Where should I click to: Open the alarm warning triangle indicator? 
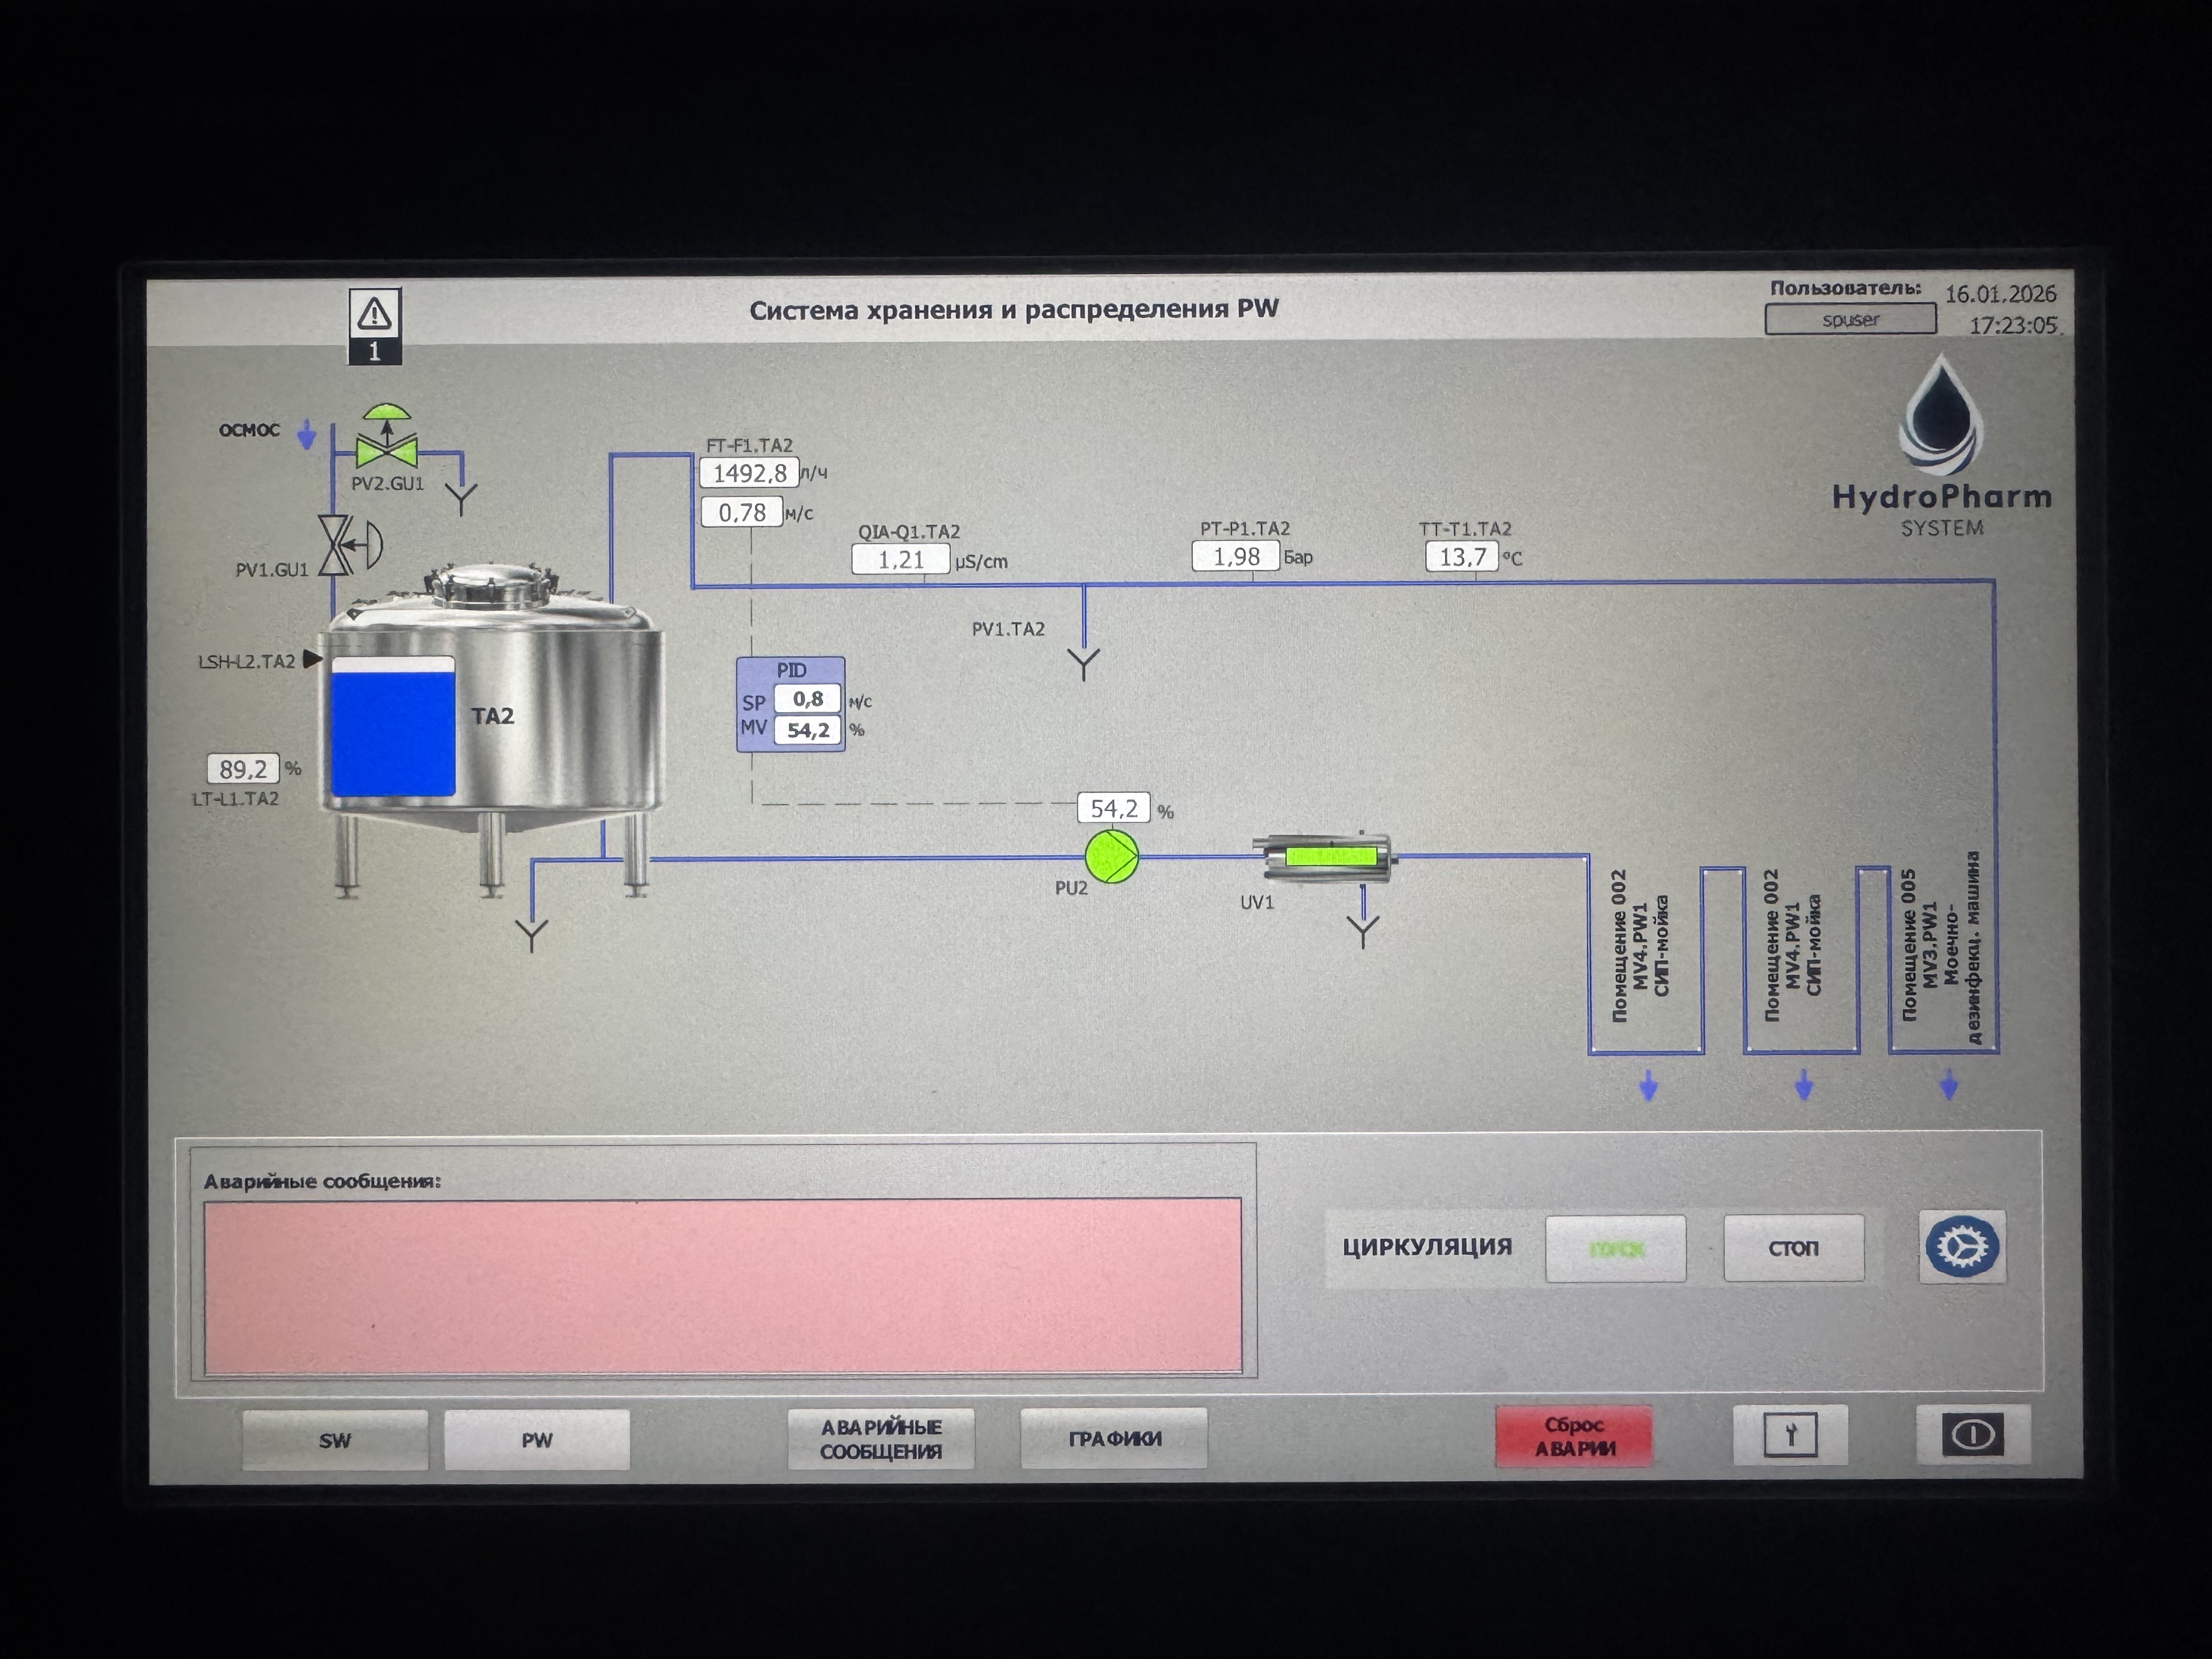(x=374, y=325)
